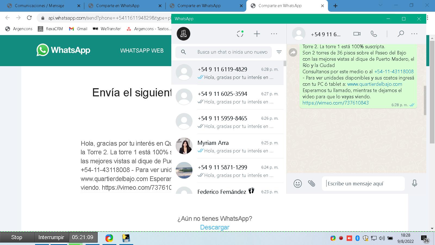Open www.quartierdelbajo.com link in message
Screen dimensions: 435x245
[375, 84]
